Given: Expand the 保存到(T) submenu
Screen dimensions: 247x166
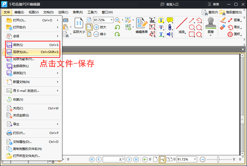Looking at the screenshot, I should pos(32,73).
